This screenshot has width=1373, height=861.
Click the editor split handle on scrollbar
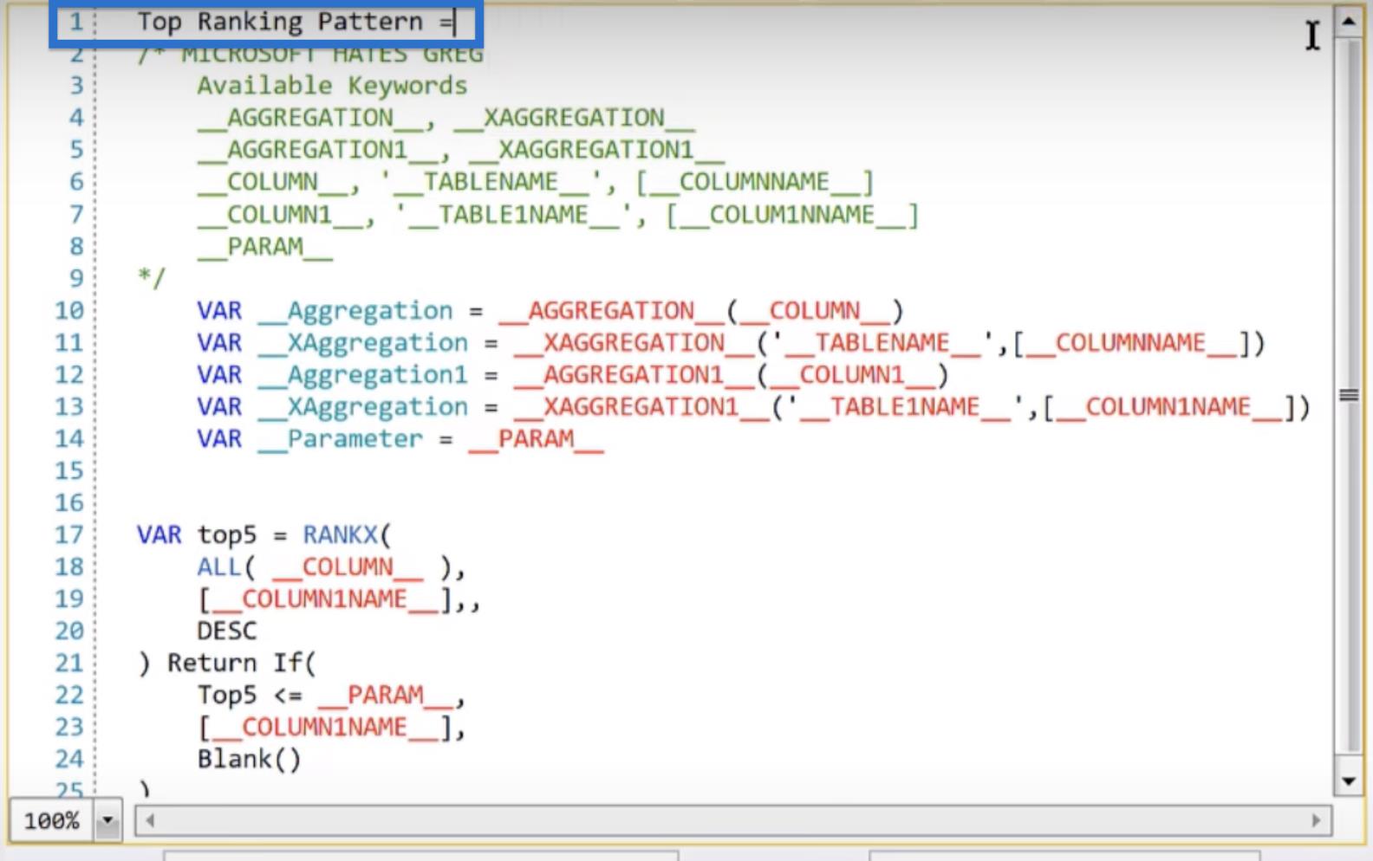point(1348,395)
